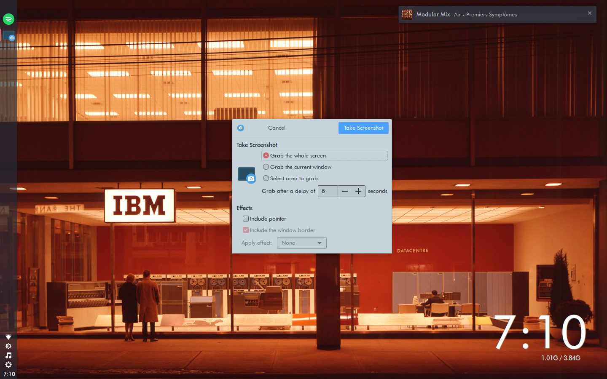Open the brightness indicator in left panel
The height and width of the screenshot is (379, 607).
[x=8, y=346]
